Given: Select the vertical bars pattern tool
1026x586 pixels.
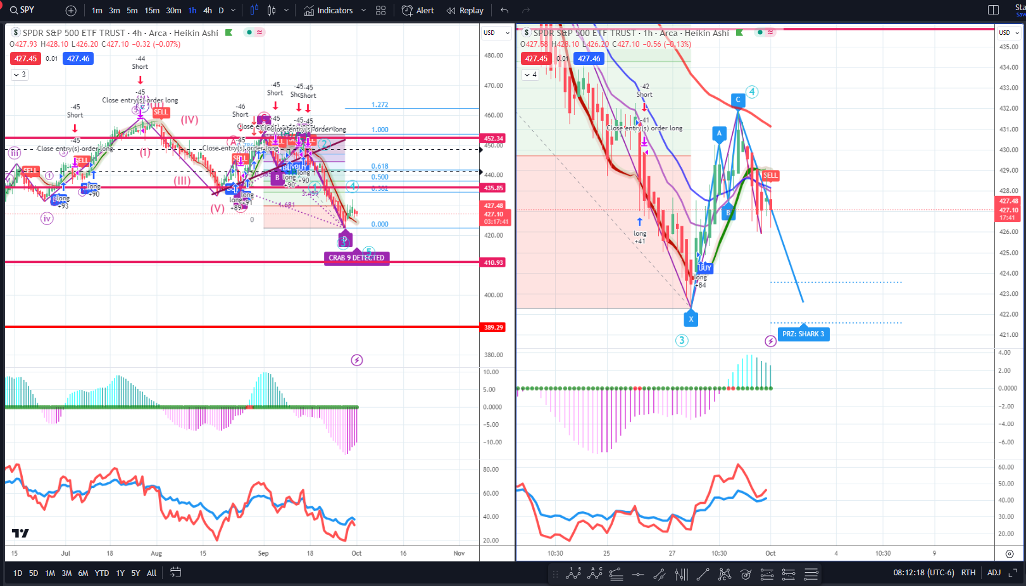Looking at the screenshot, I should [681, 574].
